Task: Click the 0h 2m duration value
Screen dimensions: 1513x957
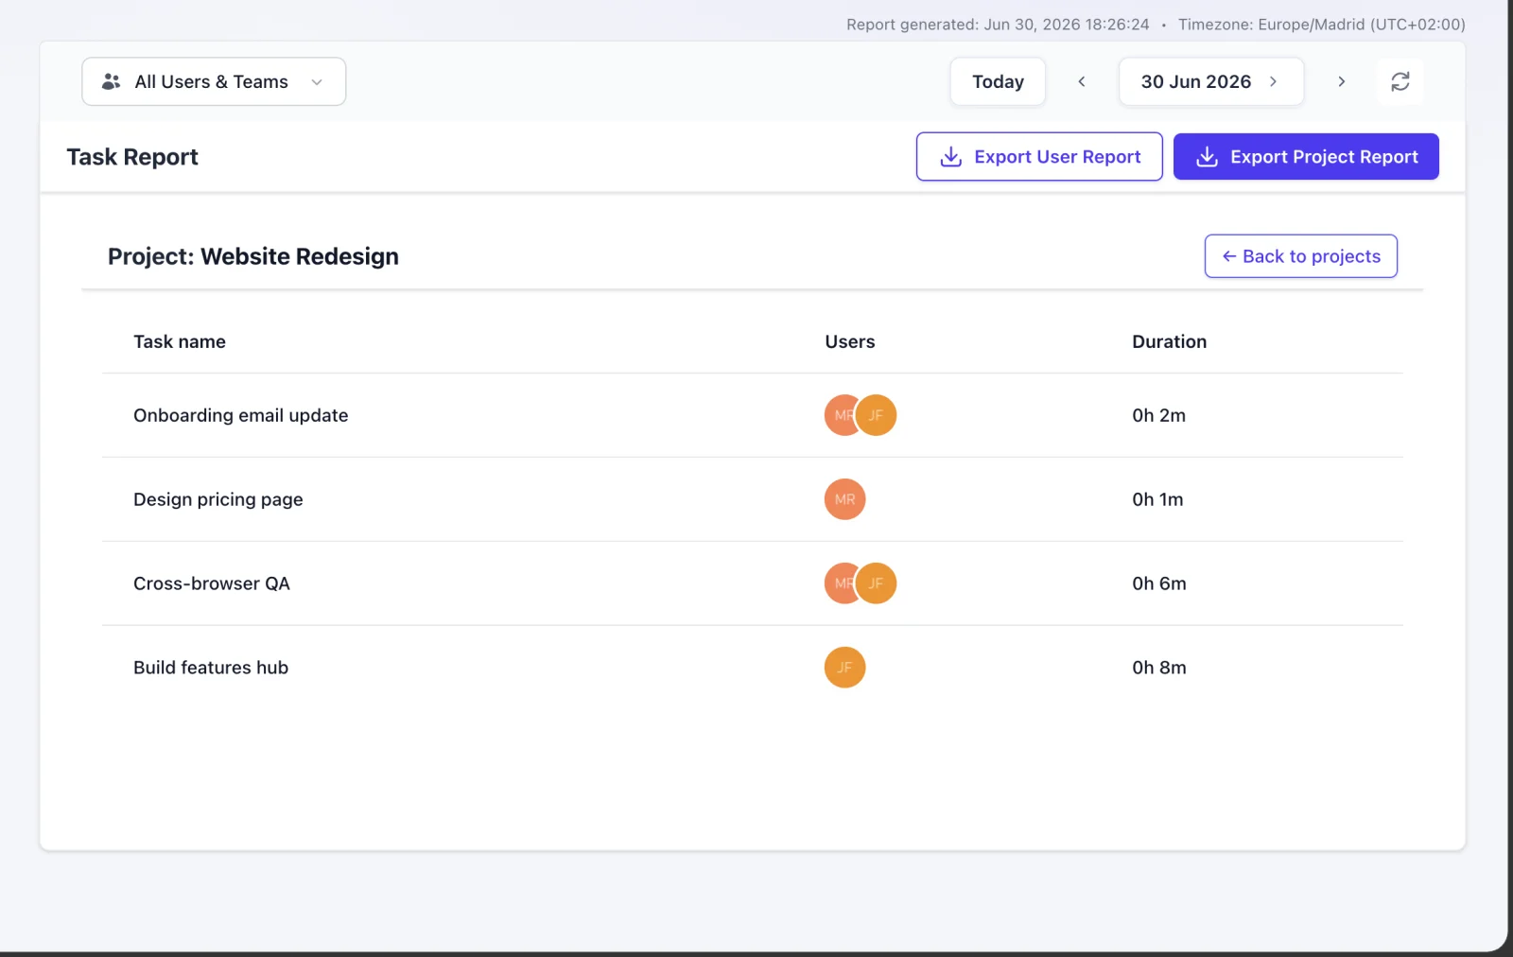Action: [x=1159, y=415]
